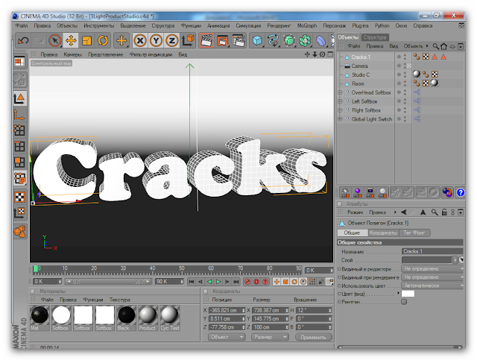Viewport: 477px width, 360px height.
Task: Search objects with magnifier icon
Action: (x=435, y=46)
